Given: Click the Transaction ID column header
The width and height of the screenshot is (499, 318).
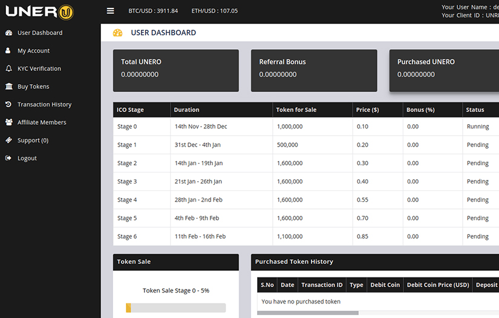Looking at the screenshot, I should pyautogui.click(x=322, y=285).
